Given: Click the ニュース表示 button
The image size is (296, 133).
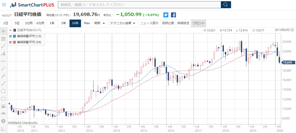Looking at the screenshot, I should click(149, 23).
